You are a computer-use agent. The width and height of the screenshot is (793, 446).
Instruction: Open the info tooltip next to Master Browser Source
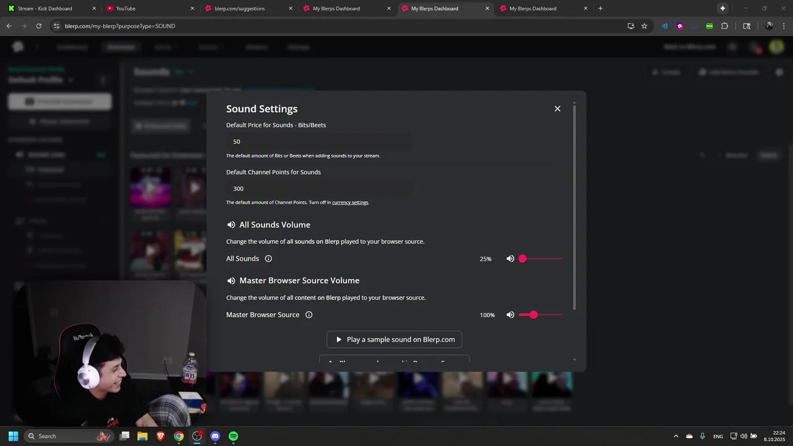309,315
